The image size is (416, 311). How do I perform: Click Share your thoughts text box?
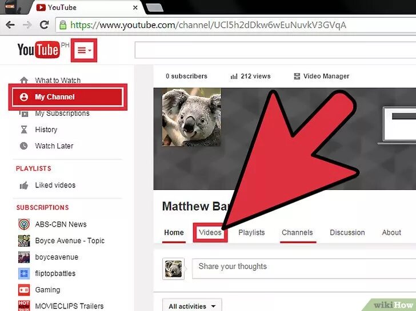tap(304, 269)
